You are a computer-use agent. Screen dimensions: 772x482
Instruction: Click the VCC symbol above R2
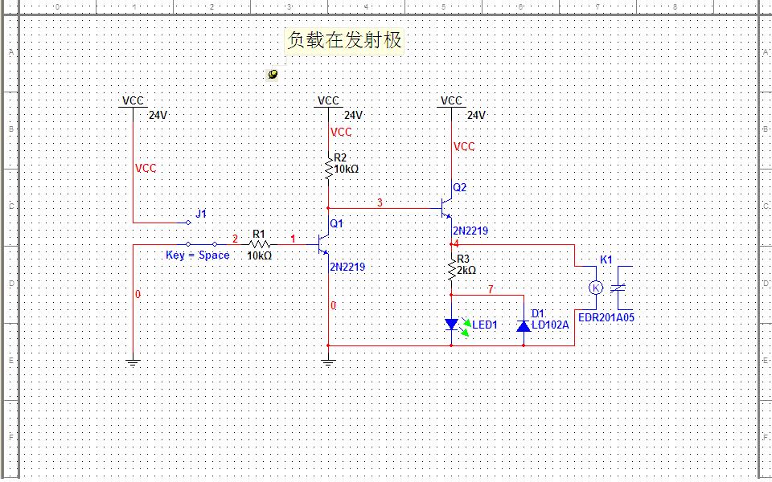tap(328, 102)
